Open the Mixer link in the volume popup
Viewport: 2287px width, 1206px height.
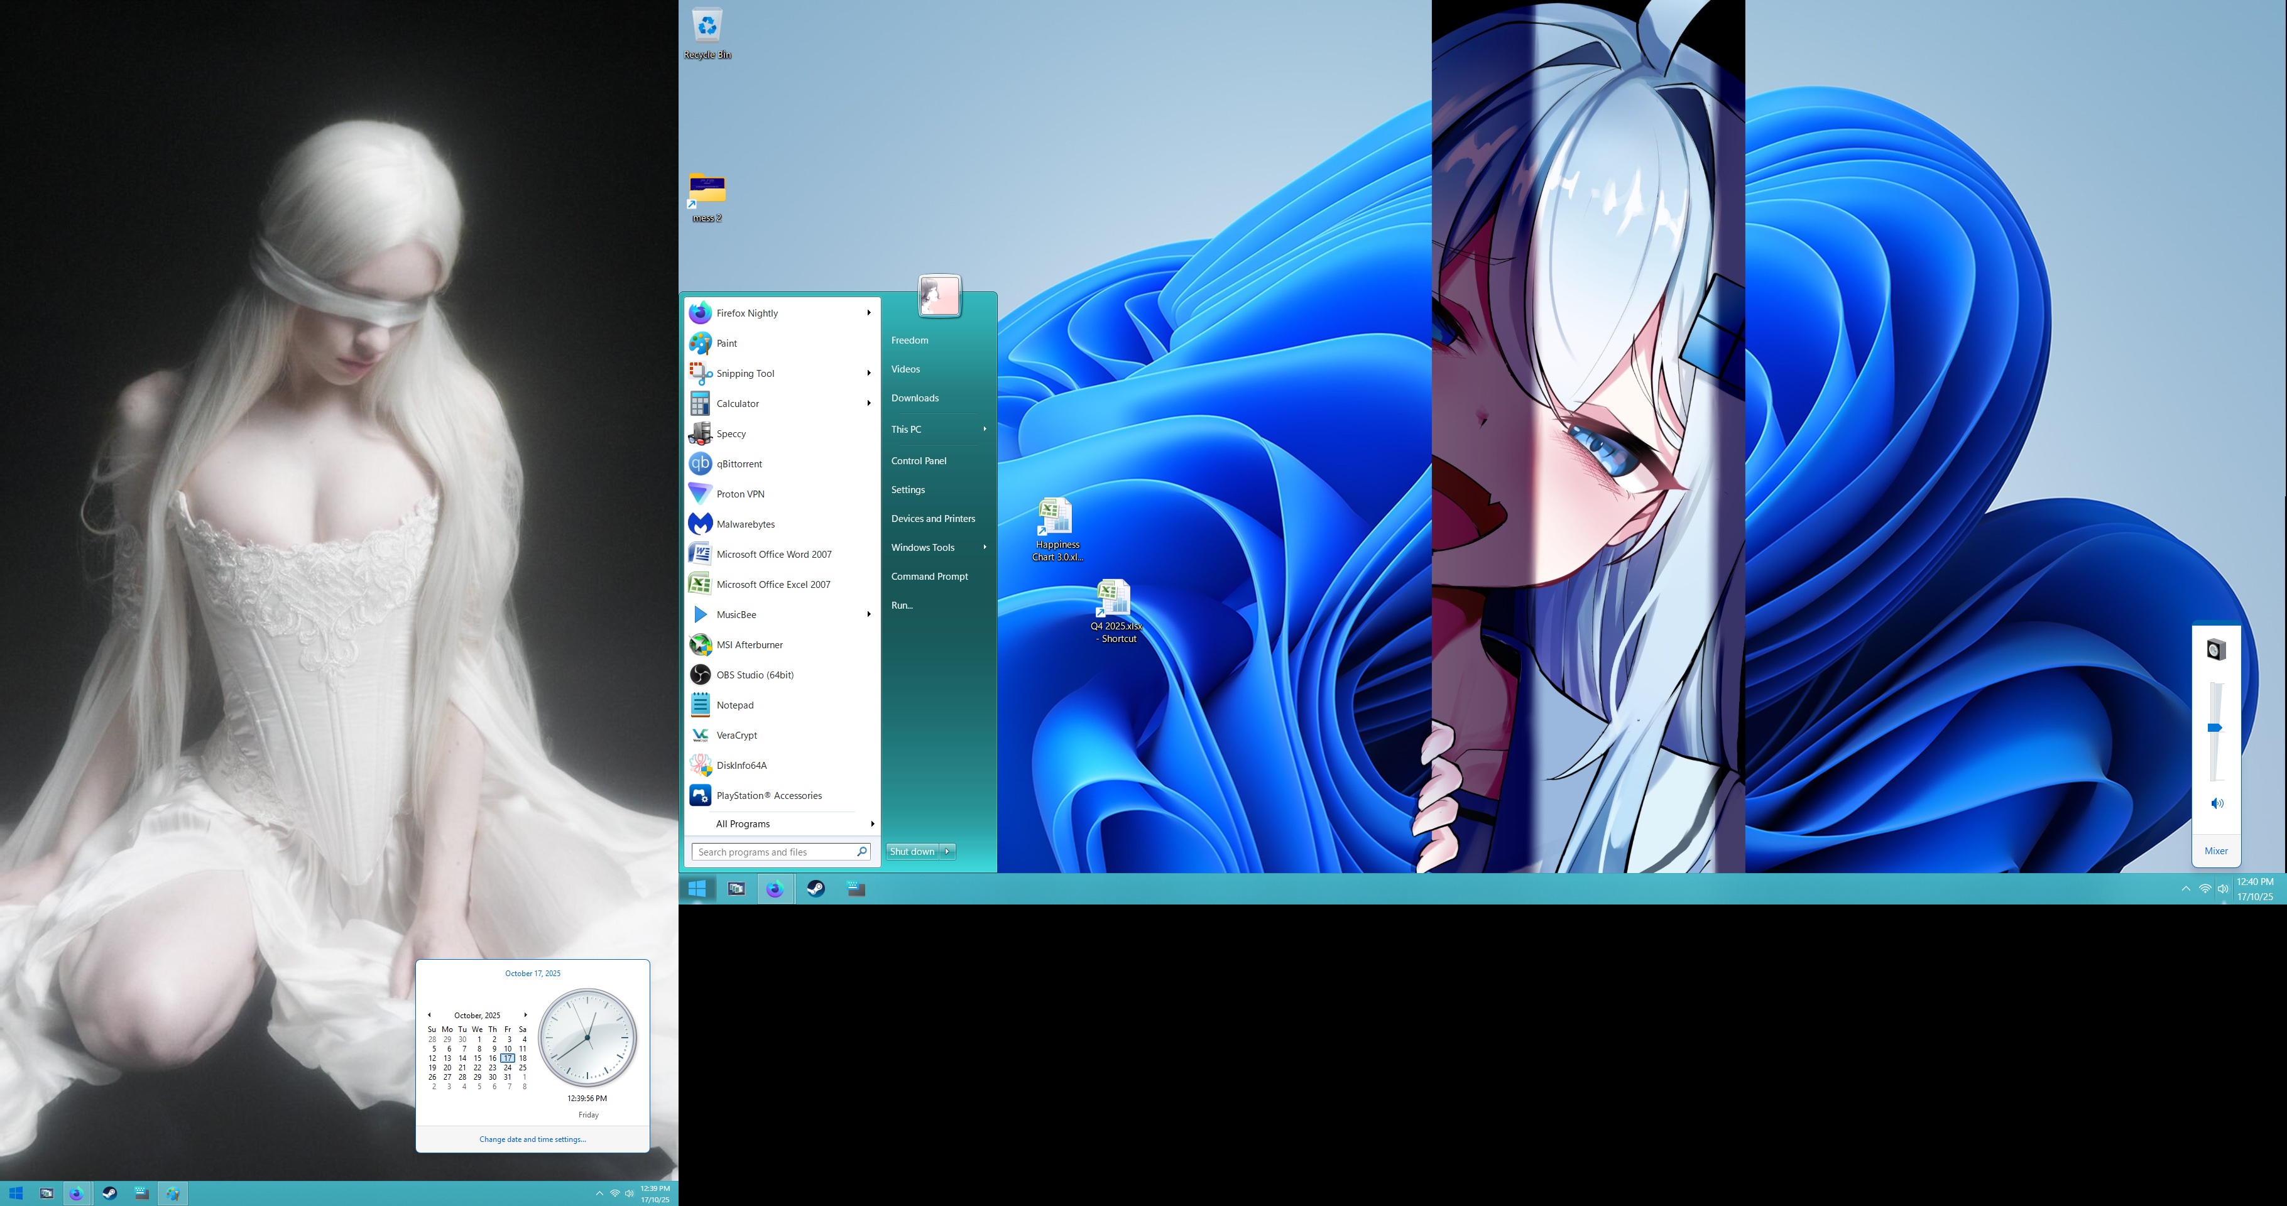click(2215, 851)
